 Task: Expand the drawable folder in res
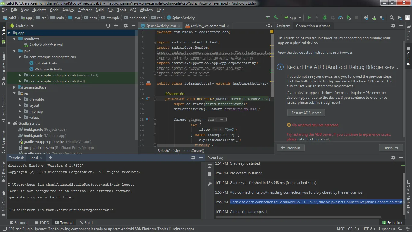pos(20,99)
